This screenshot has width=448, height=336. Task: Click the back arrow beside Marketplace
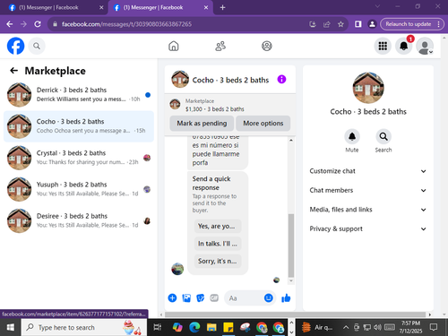(13, 71)
